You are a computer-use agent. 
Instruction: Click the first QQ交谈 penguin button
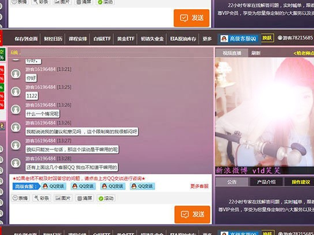[x=53, y=186]
